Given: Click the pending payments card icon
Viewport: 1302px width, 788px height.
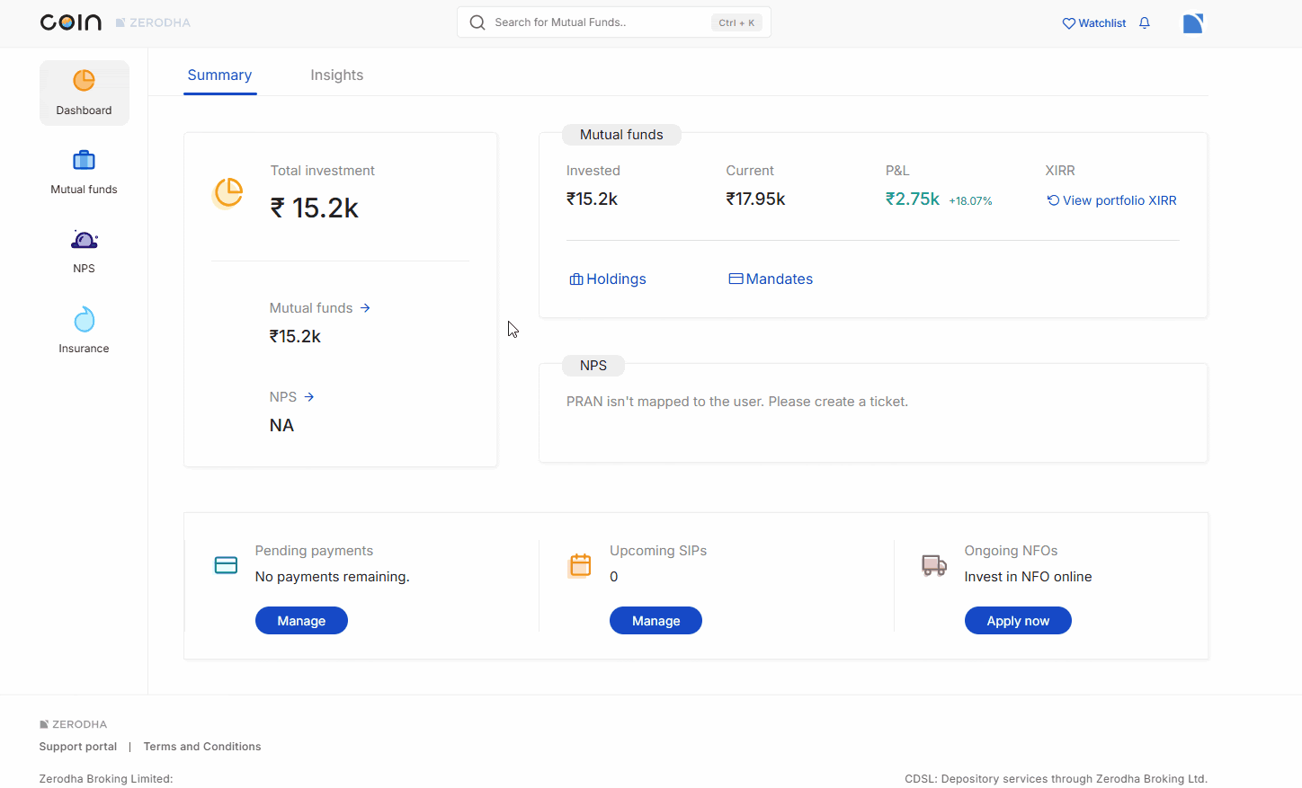Looking at the screenshot, I should (x=226, y=565).
